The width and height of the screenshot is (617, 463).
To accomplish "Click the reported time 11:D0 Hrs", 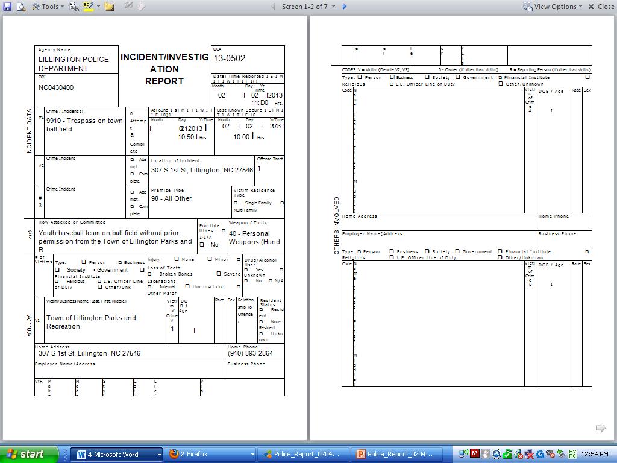I will [268, 102].
